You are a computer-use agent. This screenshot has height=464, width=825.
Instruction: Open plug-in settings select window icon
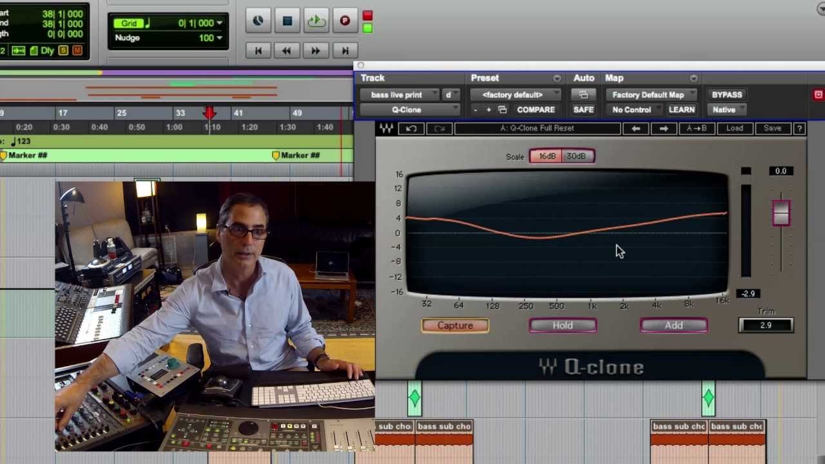(x=502, y=110)
